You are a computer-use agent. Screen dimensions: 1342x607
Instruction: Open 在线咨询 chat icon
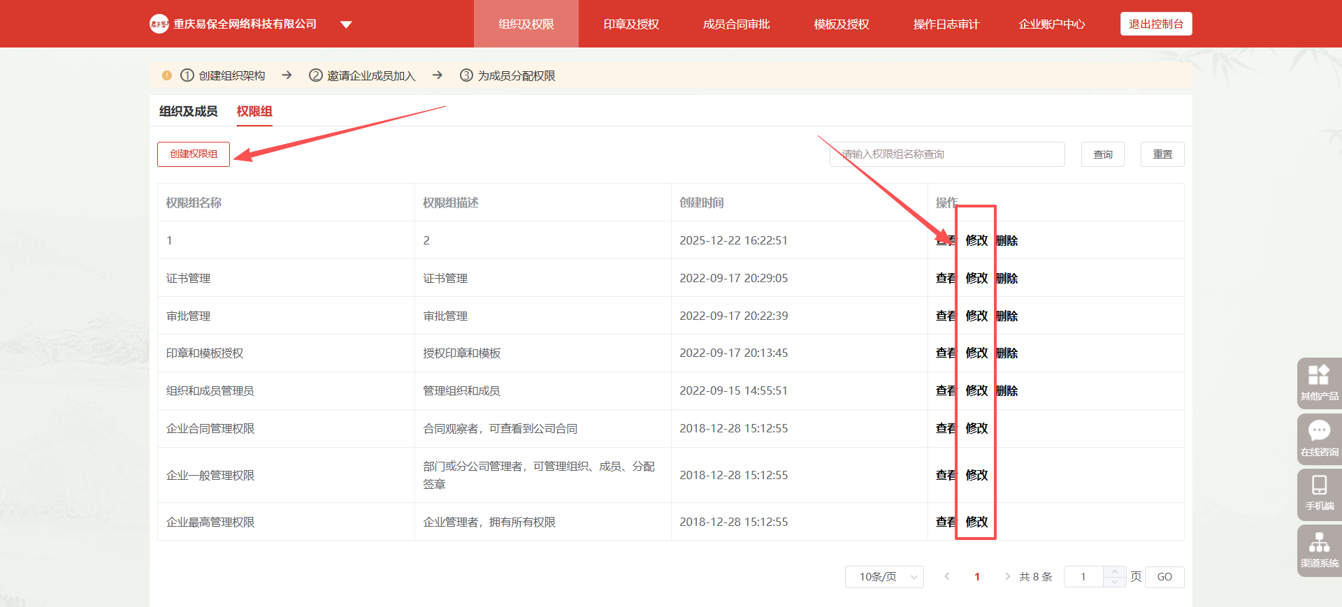point(1318,438)
